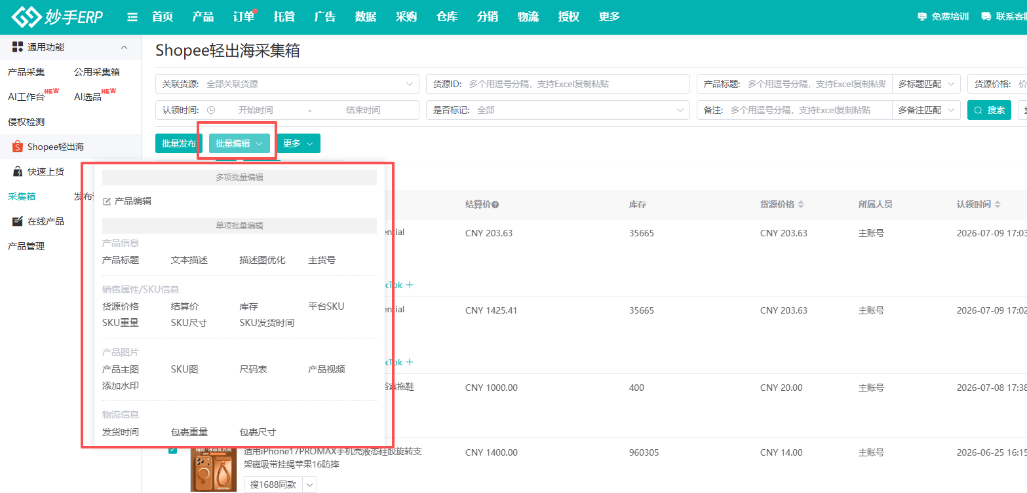Image resolution: width=1027 pixels, height=493 pixels.
Task: Click the 批量发布 button
Action: 179,143
